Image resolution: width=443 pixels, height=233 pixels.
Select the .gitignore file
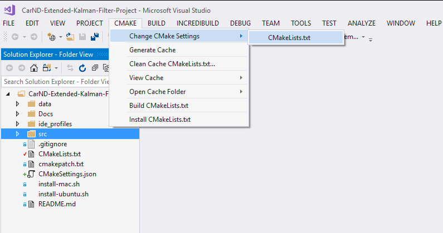pos(53,144)
